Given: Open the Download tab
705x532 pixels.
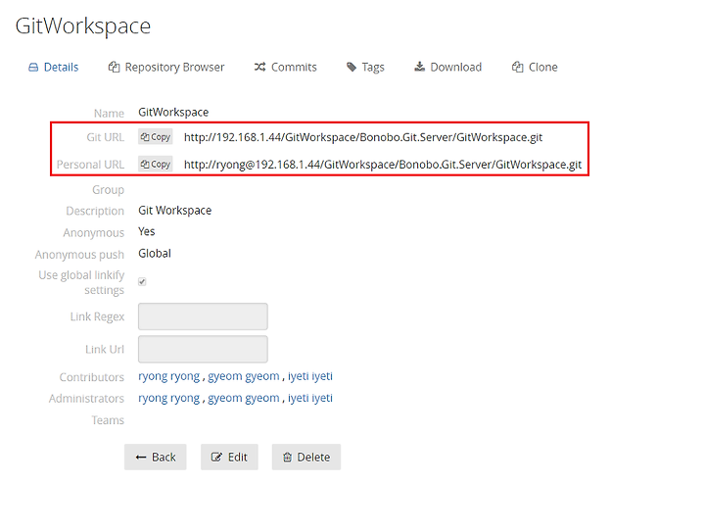Looking at the screenshot, I should [x=447, y=68].
